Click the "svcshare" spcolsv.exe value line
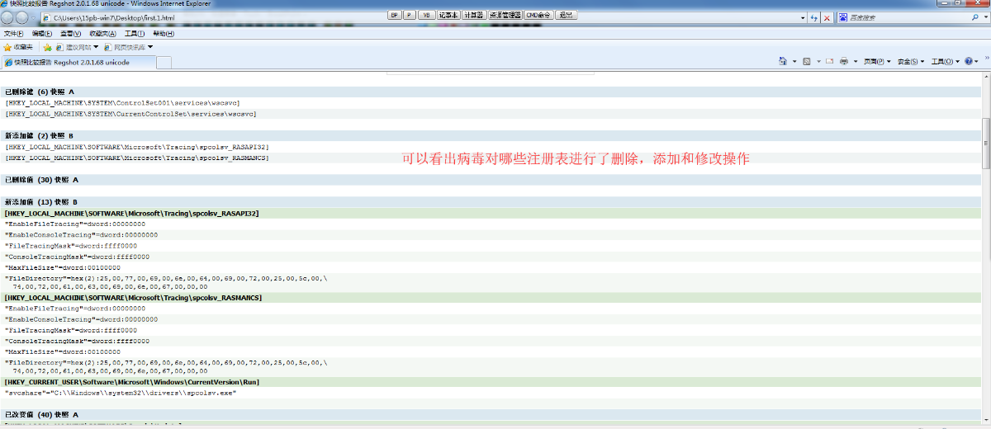Image resolution: width=991 pixels, height=429 pixels. coord(121,394)
